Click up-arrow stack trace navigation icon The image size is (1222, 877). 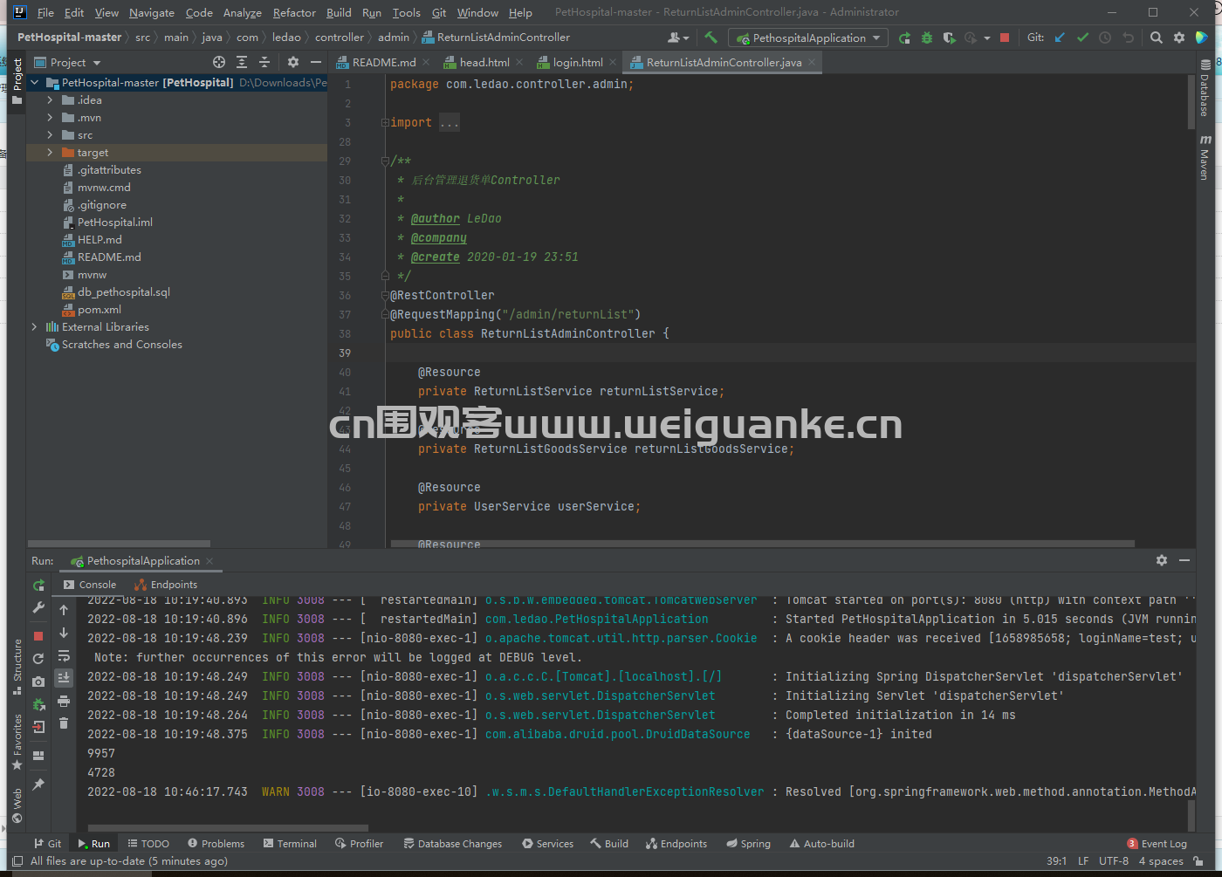click(64, 610)
